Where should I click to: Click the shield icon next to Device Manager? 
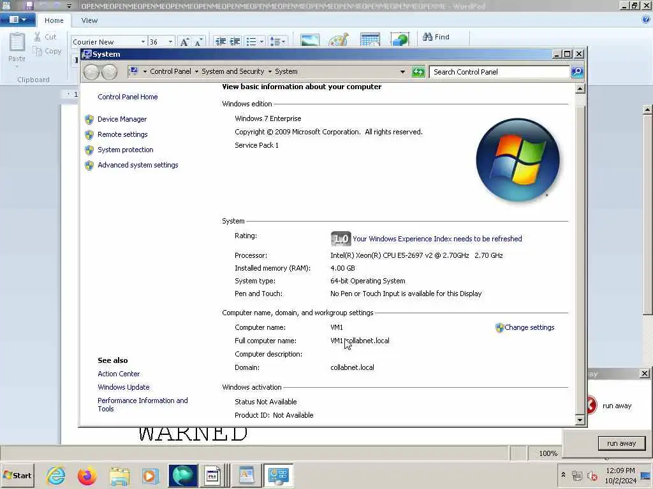[x=89, y=119]
